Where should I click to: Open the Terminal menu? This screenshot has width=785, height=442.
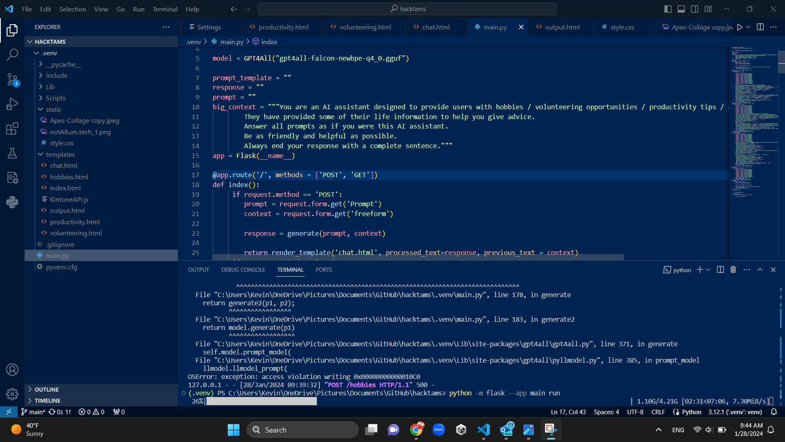tap(165, 9)
